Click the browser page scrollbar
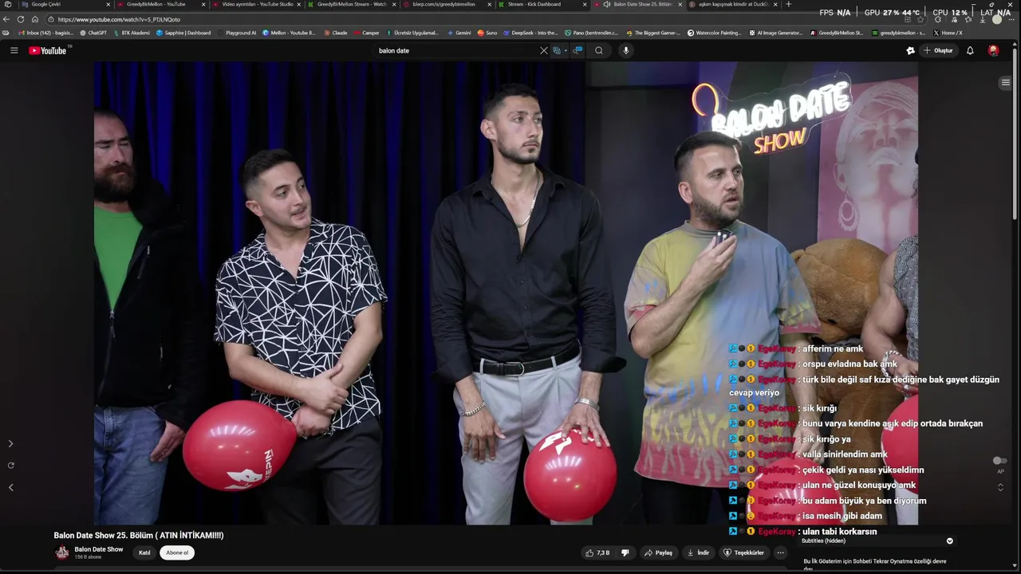1021x574 pixels. coord(1015,136)
